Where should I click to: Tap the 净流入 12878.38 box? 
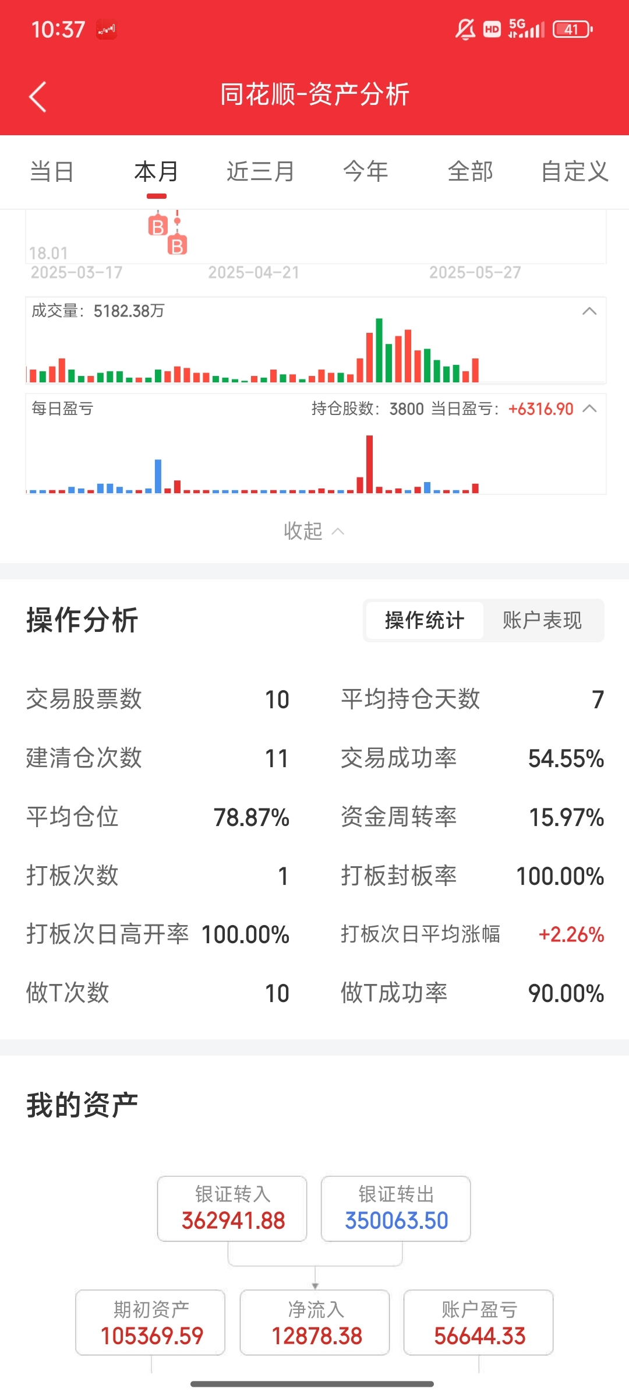tap(314, 1323)
